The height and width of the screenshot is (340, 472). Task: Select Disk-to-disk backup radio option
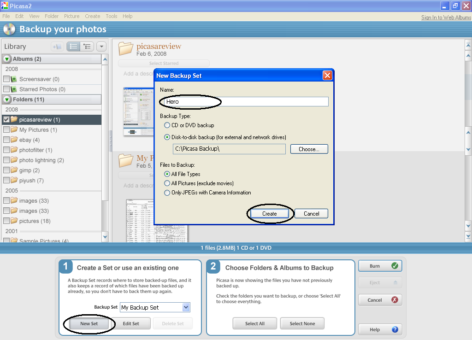167,137
